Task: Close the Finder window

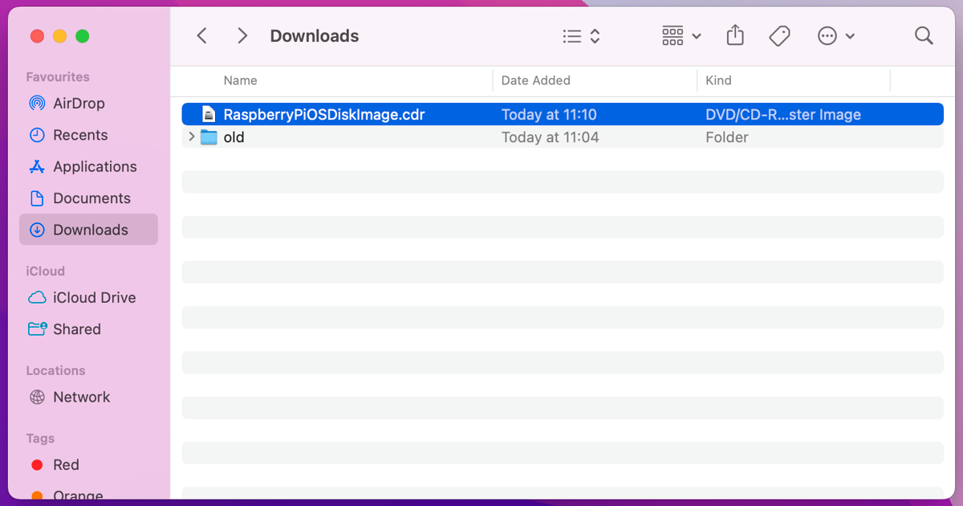Action: (x=37, y=36)
